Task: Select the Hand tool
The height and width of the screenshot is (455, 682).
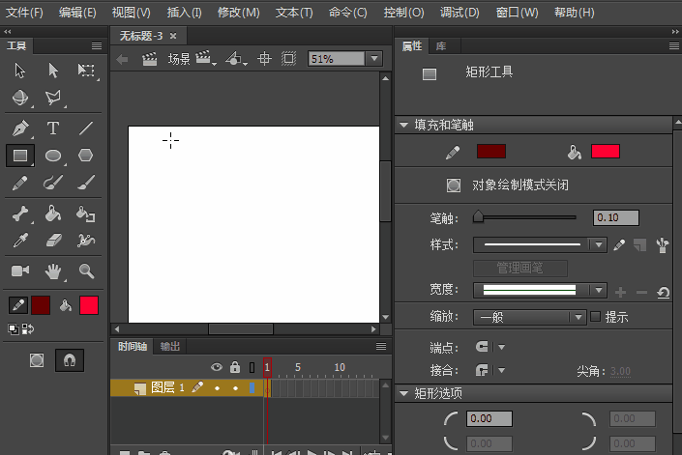Action: (x=53, y=271)
